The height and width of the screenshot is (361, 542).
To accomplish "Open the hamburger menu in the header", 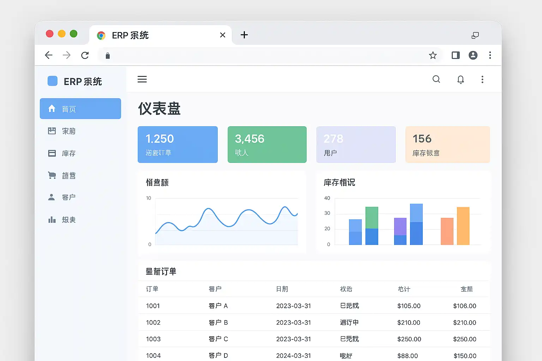I will tap(142, 79).
